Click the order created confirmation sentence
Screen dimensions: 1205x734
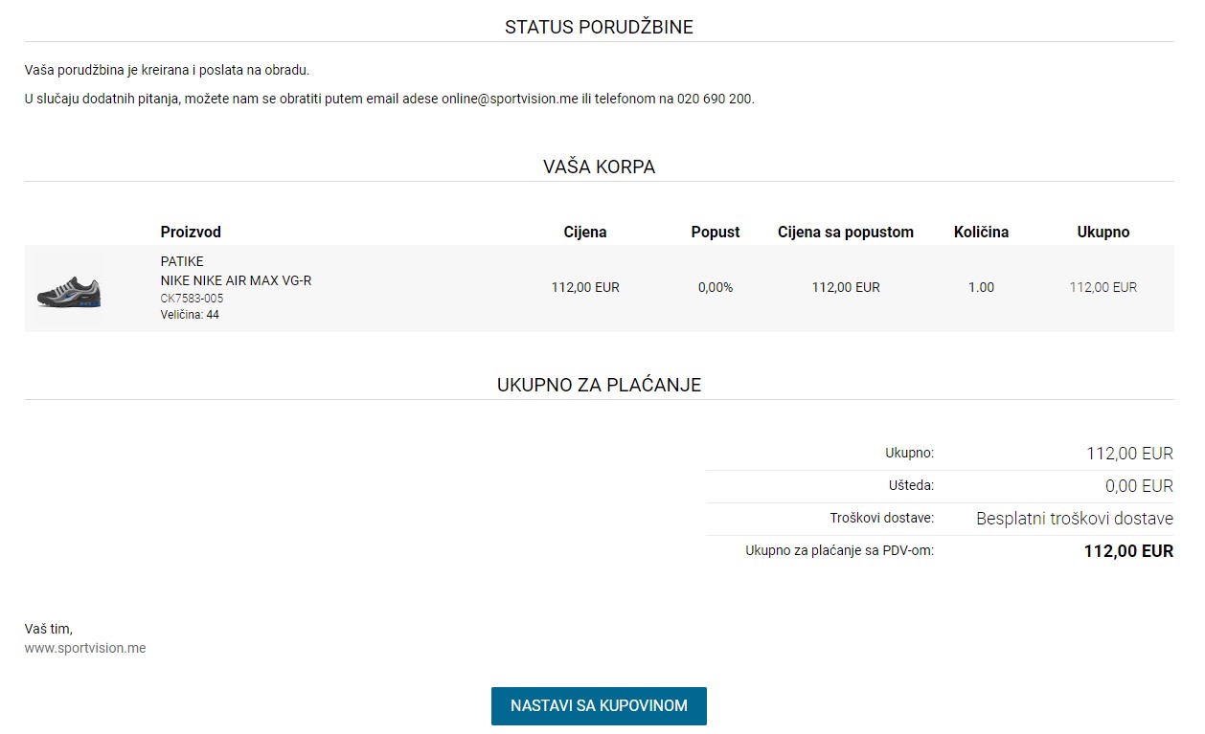click(x=167, y=70)
